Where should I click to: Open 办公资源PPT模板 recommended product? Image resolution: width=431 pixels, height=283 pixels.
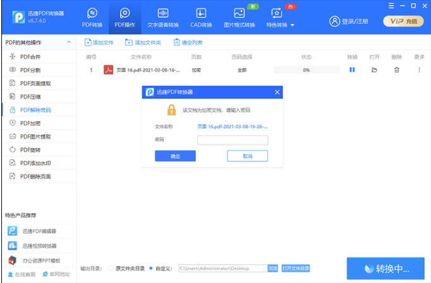[39, 260]
